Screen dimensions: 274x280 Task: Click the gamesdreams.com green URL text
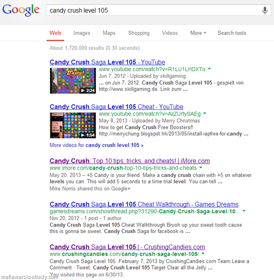(x=145, y=212)
